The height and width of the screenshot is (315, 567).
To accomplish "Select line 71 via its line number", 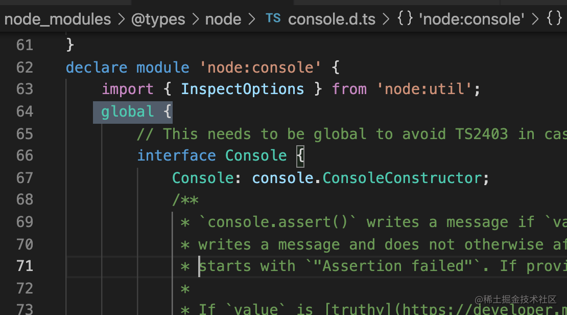I will [x=25, y=266].
